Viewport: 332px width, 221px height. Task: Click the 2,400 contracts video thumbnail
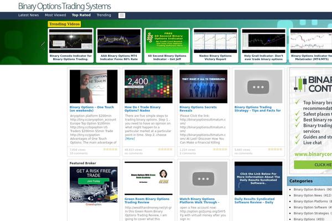(x=148, y=87)
